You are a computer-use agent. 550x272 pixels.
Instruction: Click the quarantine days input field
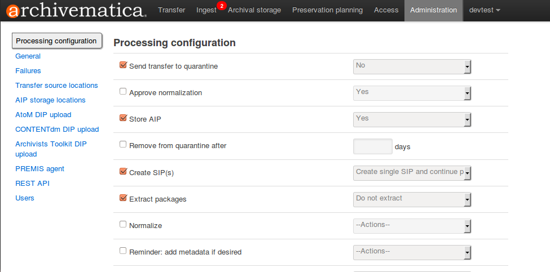pos(372,146)
